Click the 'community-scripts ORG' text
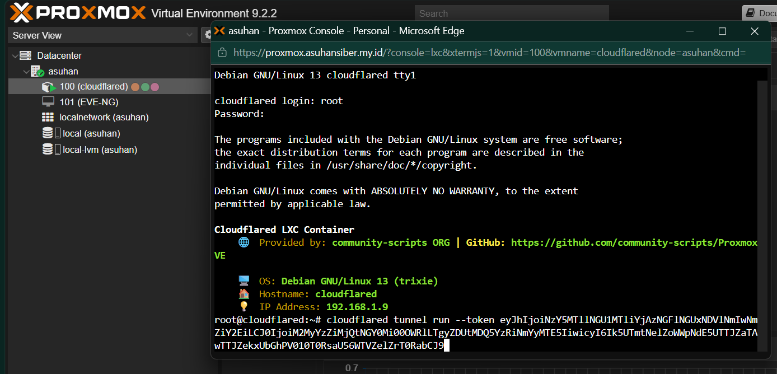 tap(391, 242)
